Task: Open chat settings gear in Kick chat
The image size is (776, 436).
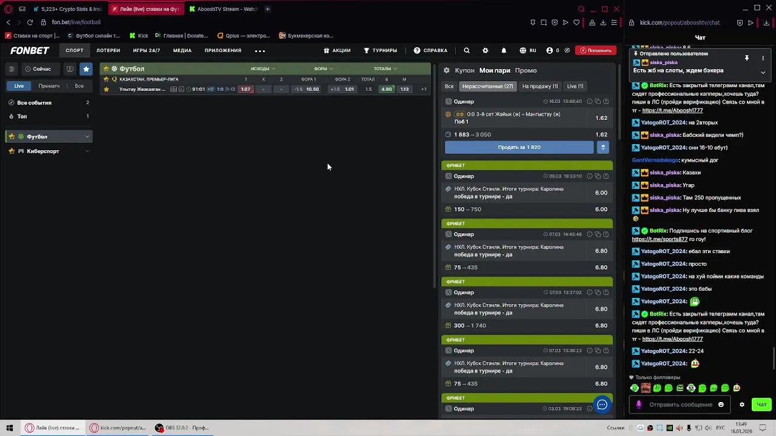Action: tap(741, 405)
